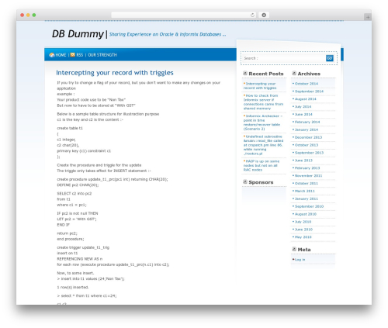Open the OUR STRENGTH menu item

pos(102,55)
